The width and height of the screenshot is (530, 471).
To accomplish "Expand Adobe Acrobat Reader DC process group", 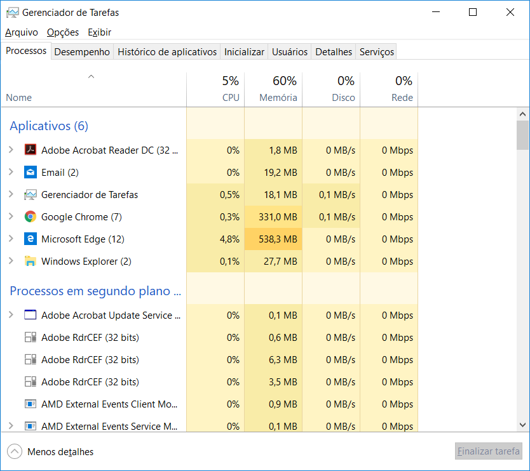I will (x=11, y=150).
